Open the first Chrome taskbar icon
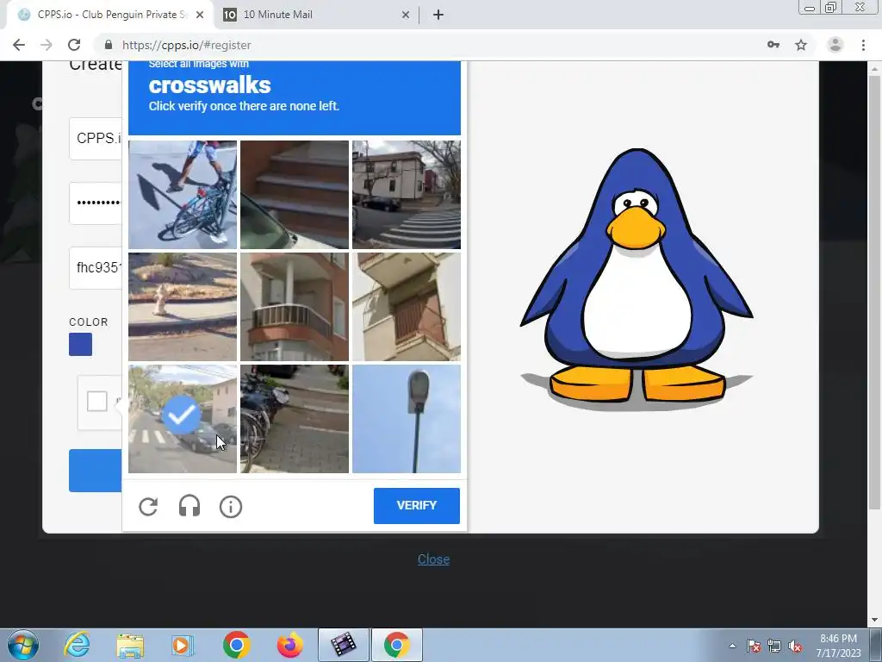Image resolution: width=882 pixels, height=662 pixels. pos(237,645)
